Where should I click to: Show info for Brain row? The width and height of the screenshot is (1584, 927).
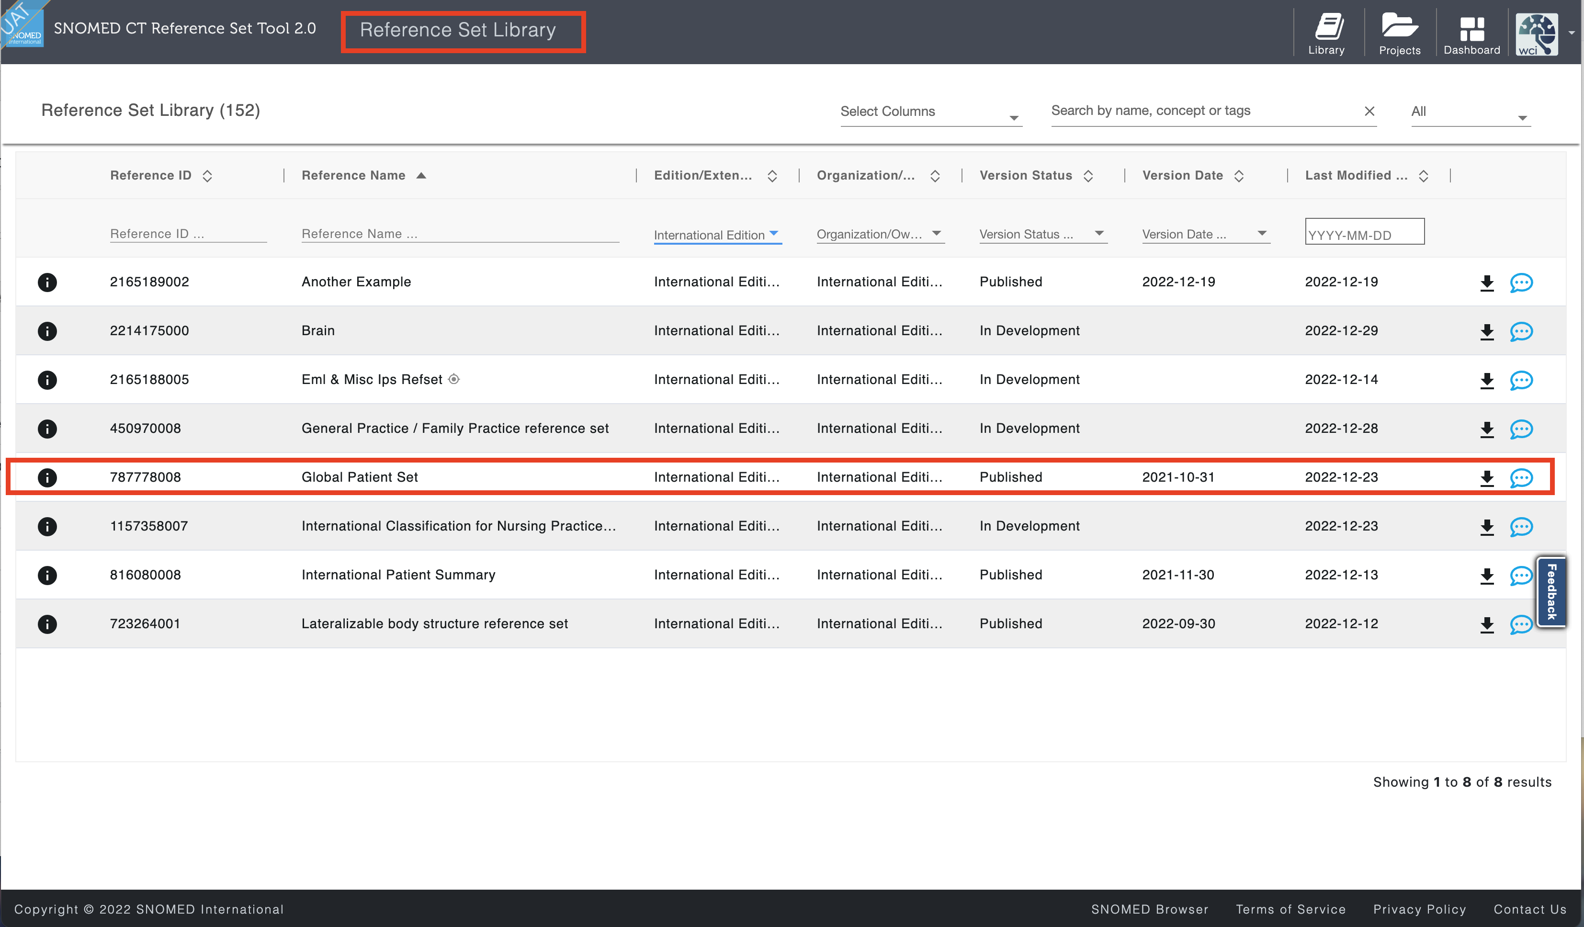pos(47,331)
